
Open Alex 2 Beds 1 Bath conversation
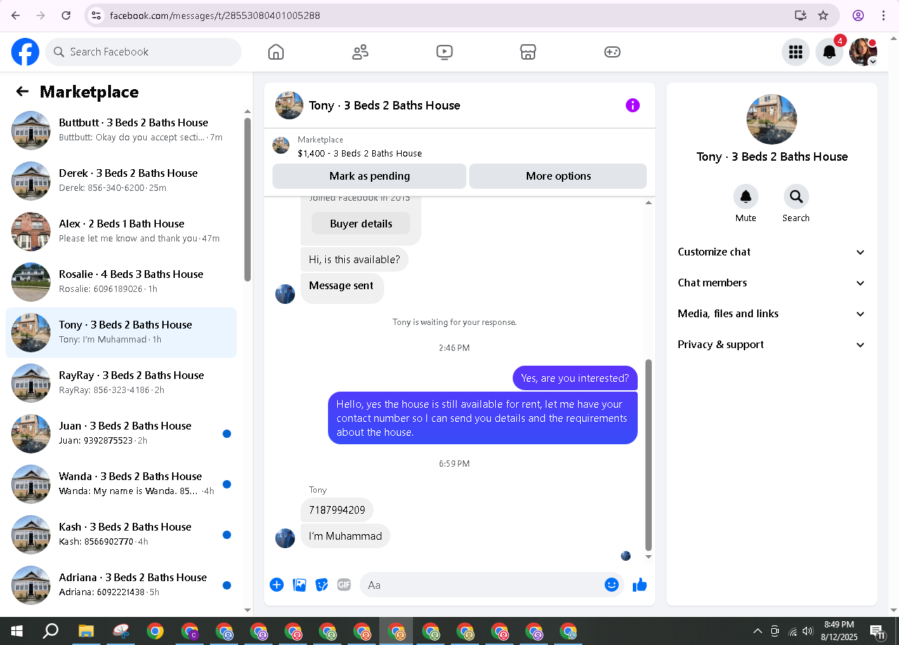coord(122,232)
